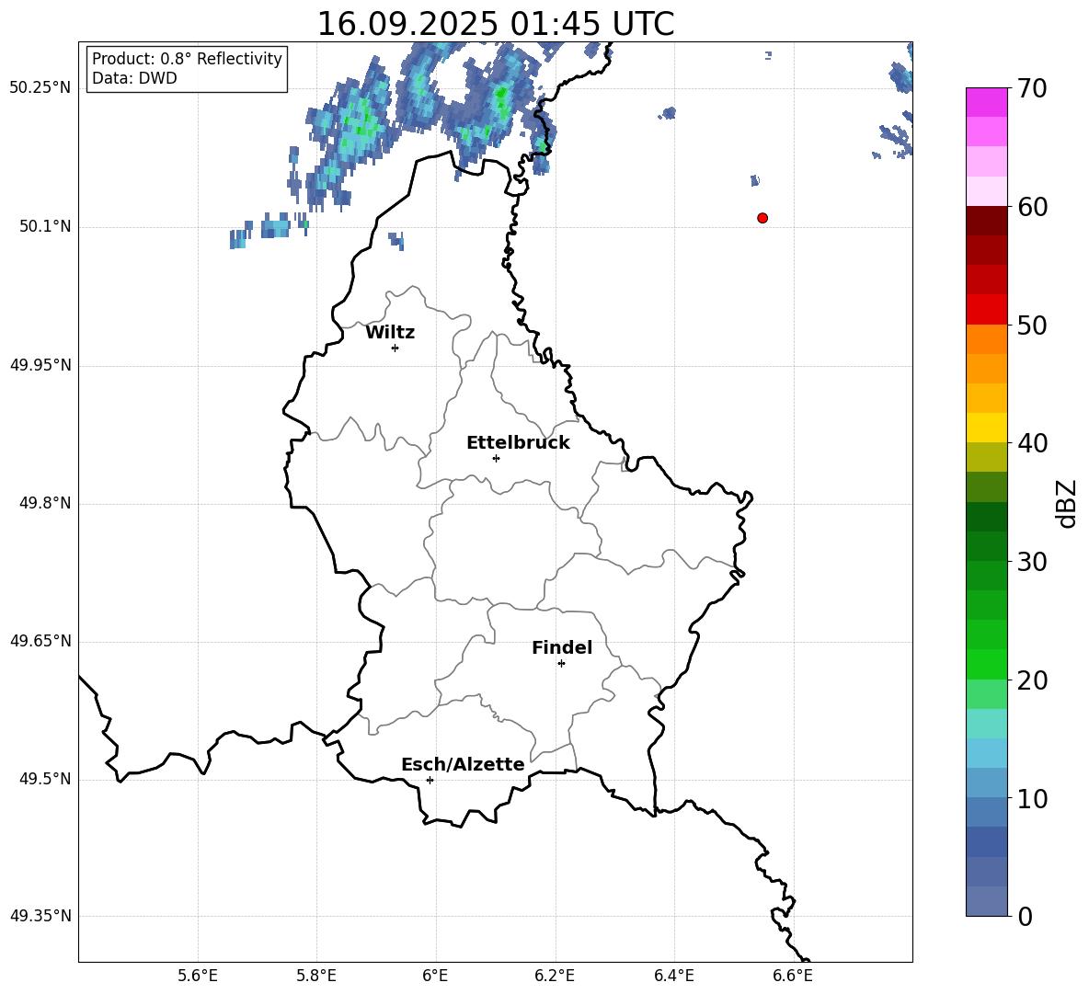
Task: Click the Wiltz station cross marker
Action: click(x=395, y=348)
